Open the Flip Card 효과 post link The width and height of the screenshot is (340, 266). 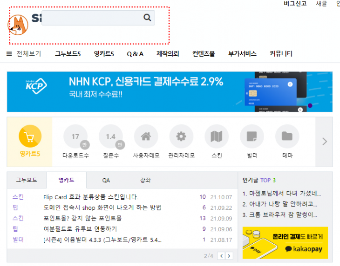point(90,197)
